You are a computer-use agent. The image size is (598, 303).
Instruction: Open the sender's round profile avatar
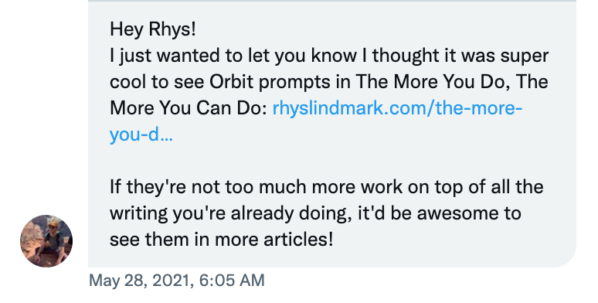click(x=46, y=241)
